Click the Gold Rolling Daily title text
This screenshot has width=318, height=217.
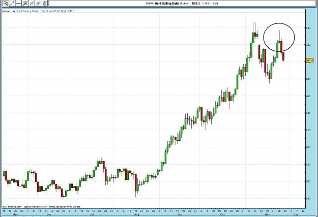coord(167,3)
